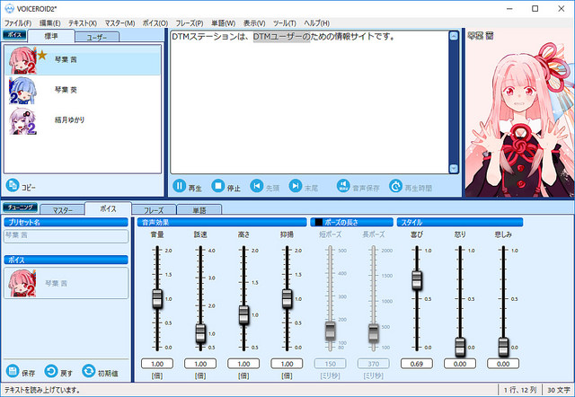Click the '30 文字' status bar entry

[x=559, y=390]
